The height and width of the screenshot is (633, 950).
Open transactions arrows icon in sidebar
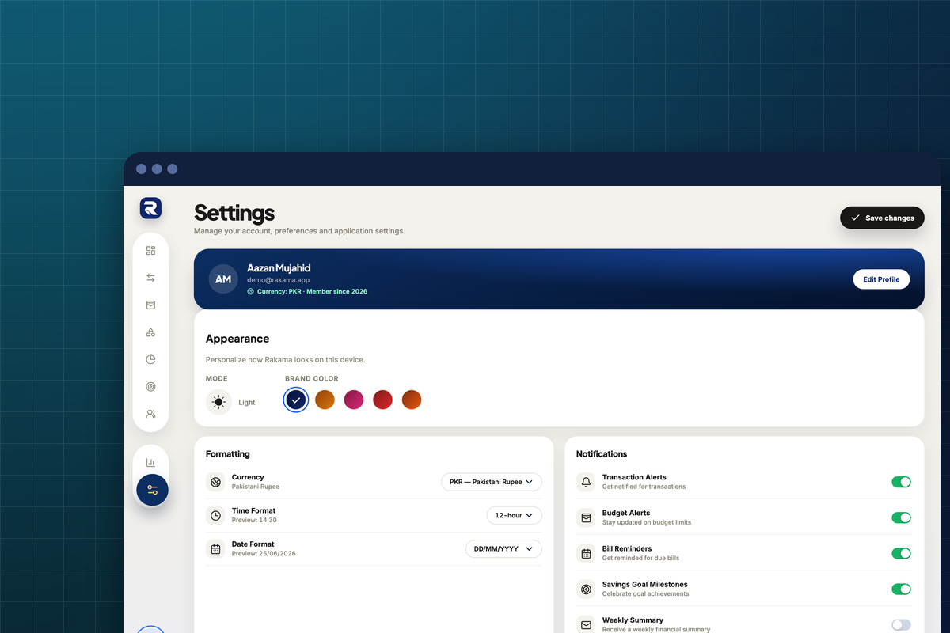(x=150, y=278)
